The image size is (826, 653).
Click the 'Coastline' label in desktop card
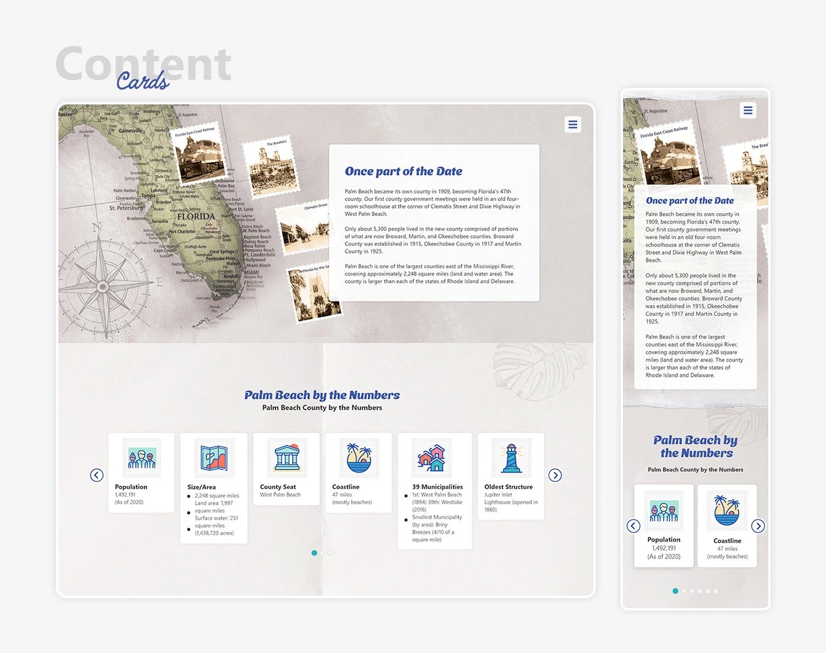pyautogui.click(x=346, y=487)
